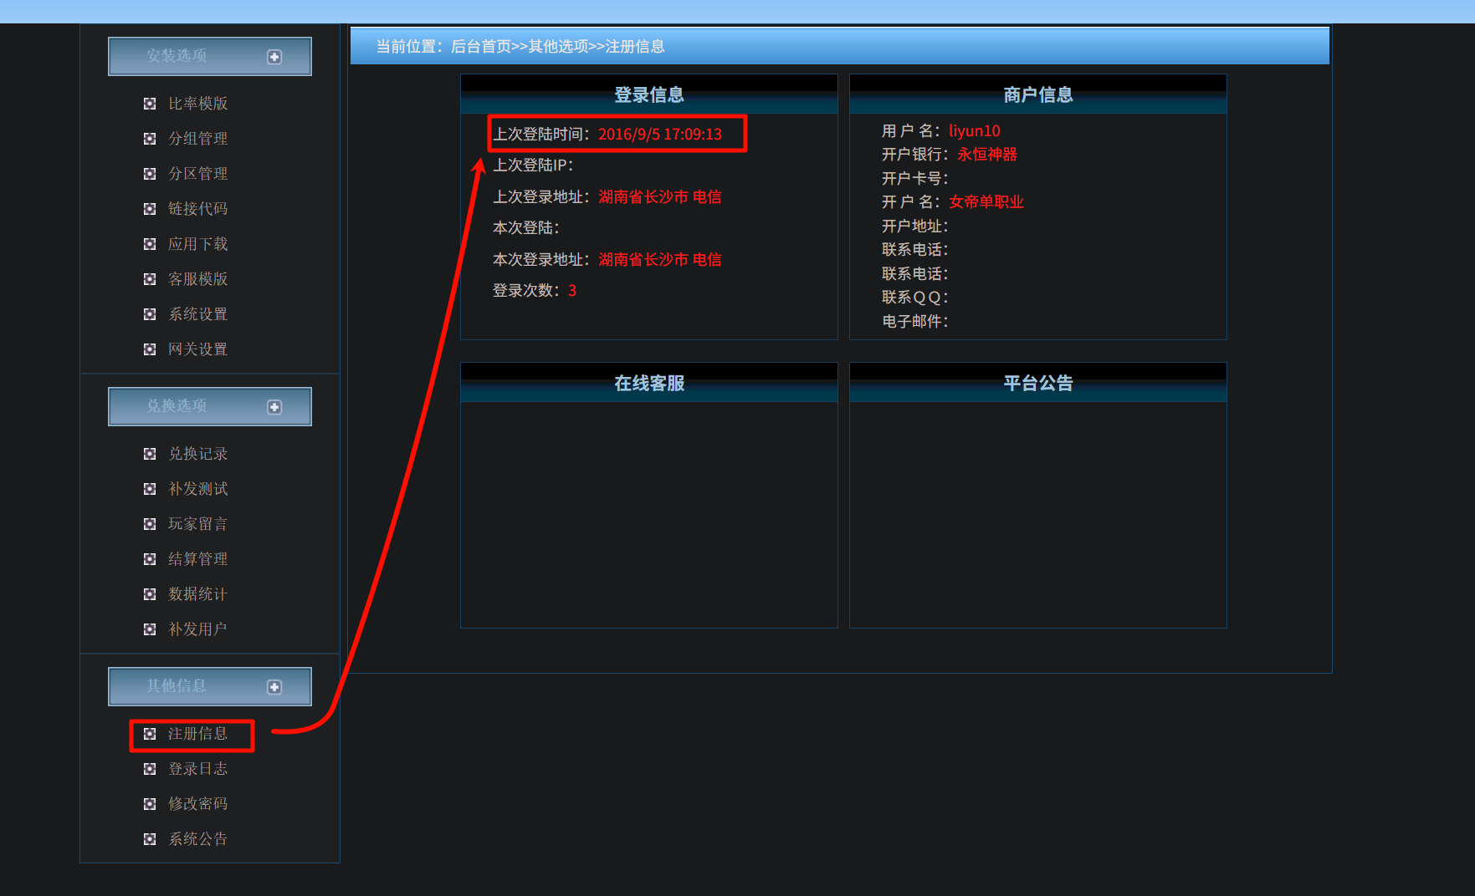Toggle the 其他信息 section plus icon
Screen dimensions: 1475x896
coord(274,687)
